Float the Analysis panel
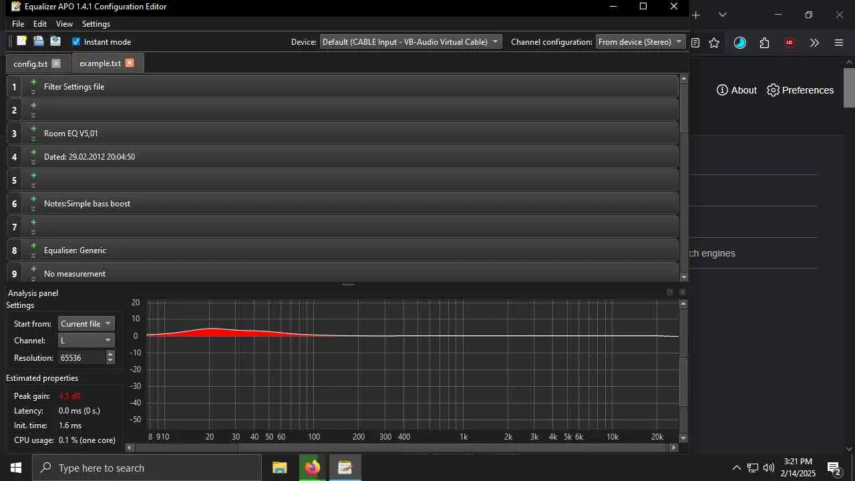855x481 pixels. pos(670,292)
